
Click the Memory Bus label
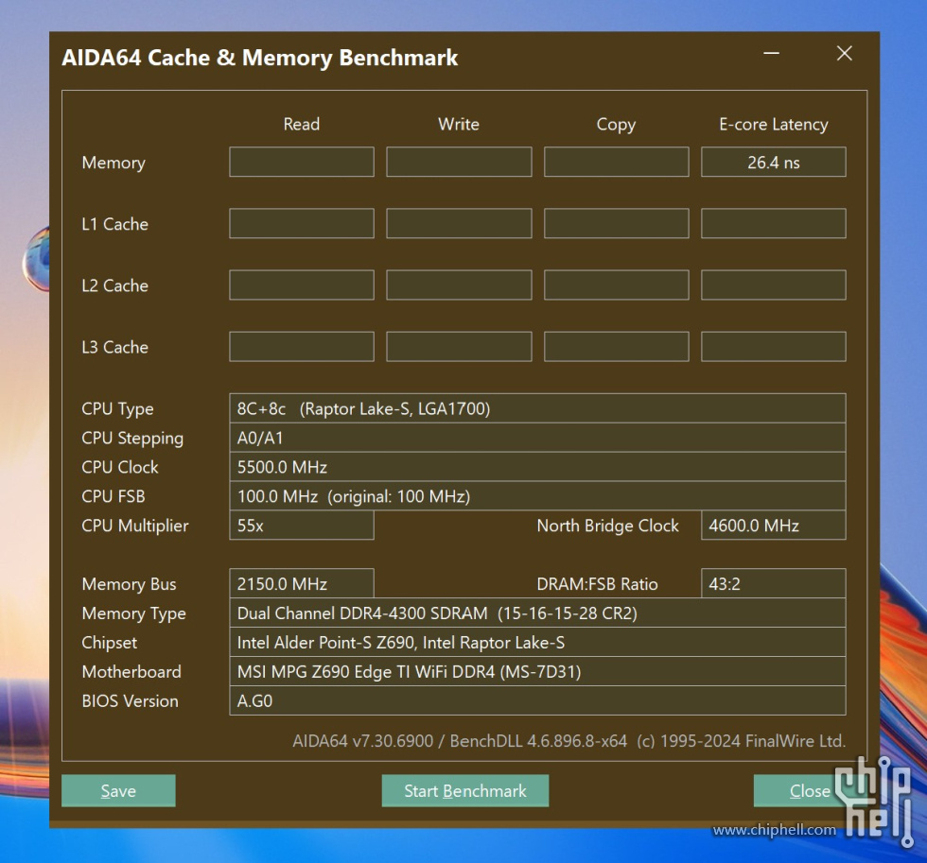coord(129,584)
